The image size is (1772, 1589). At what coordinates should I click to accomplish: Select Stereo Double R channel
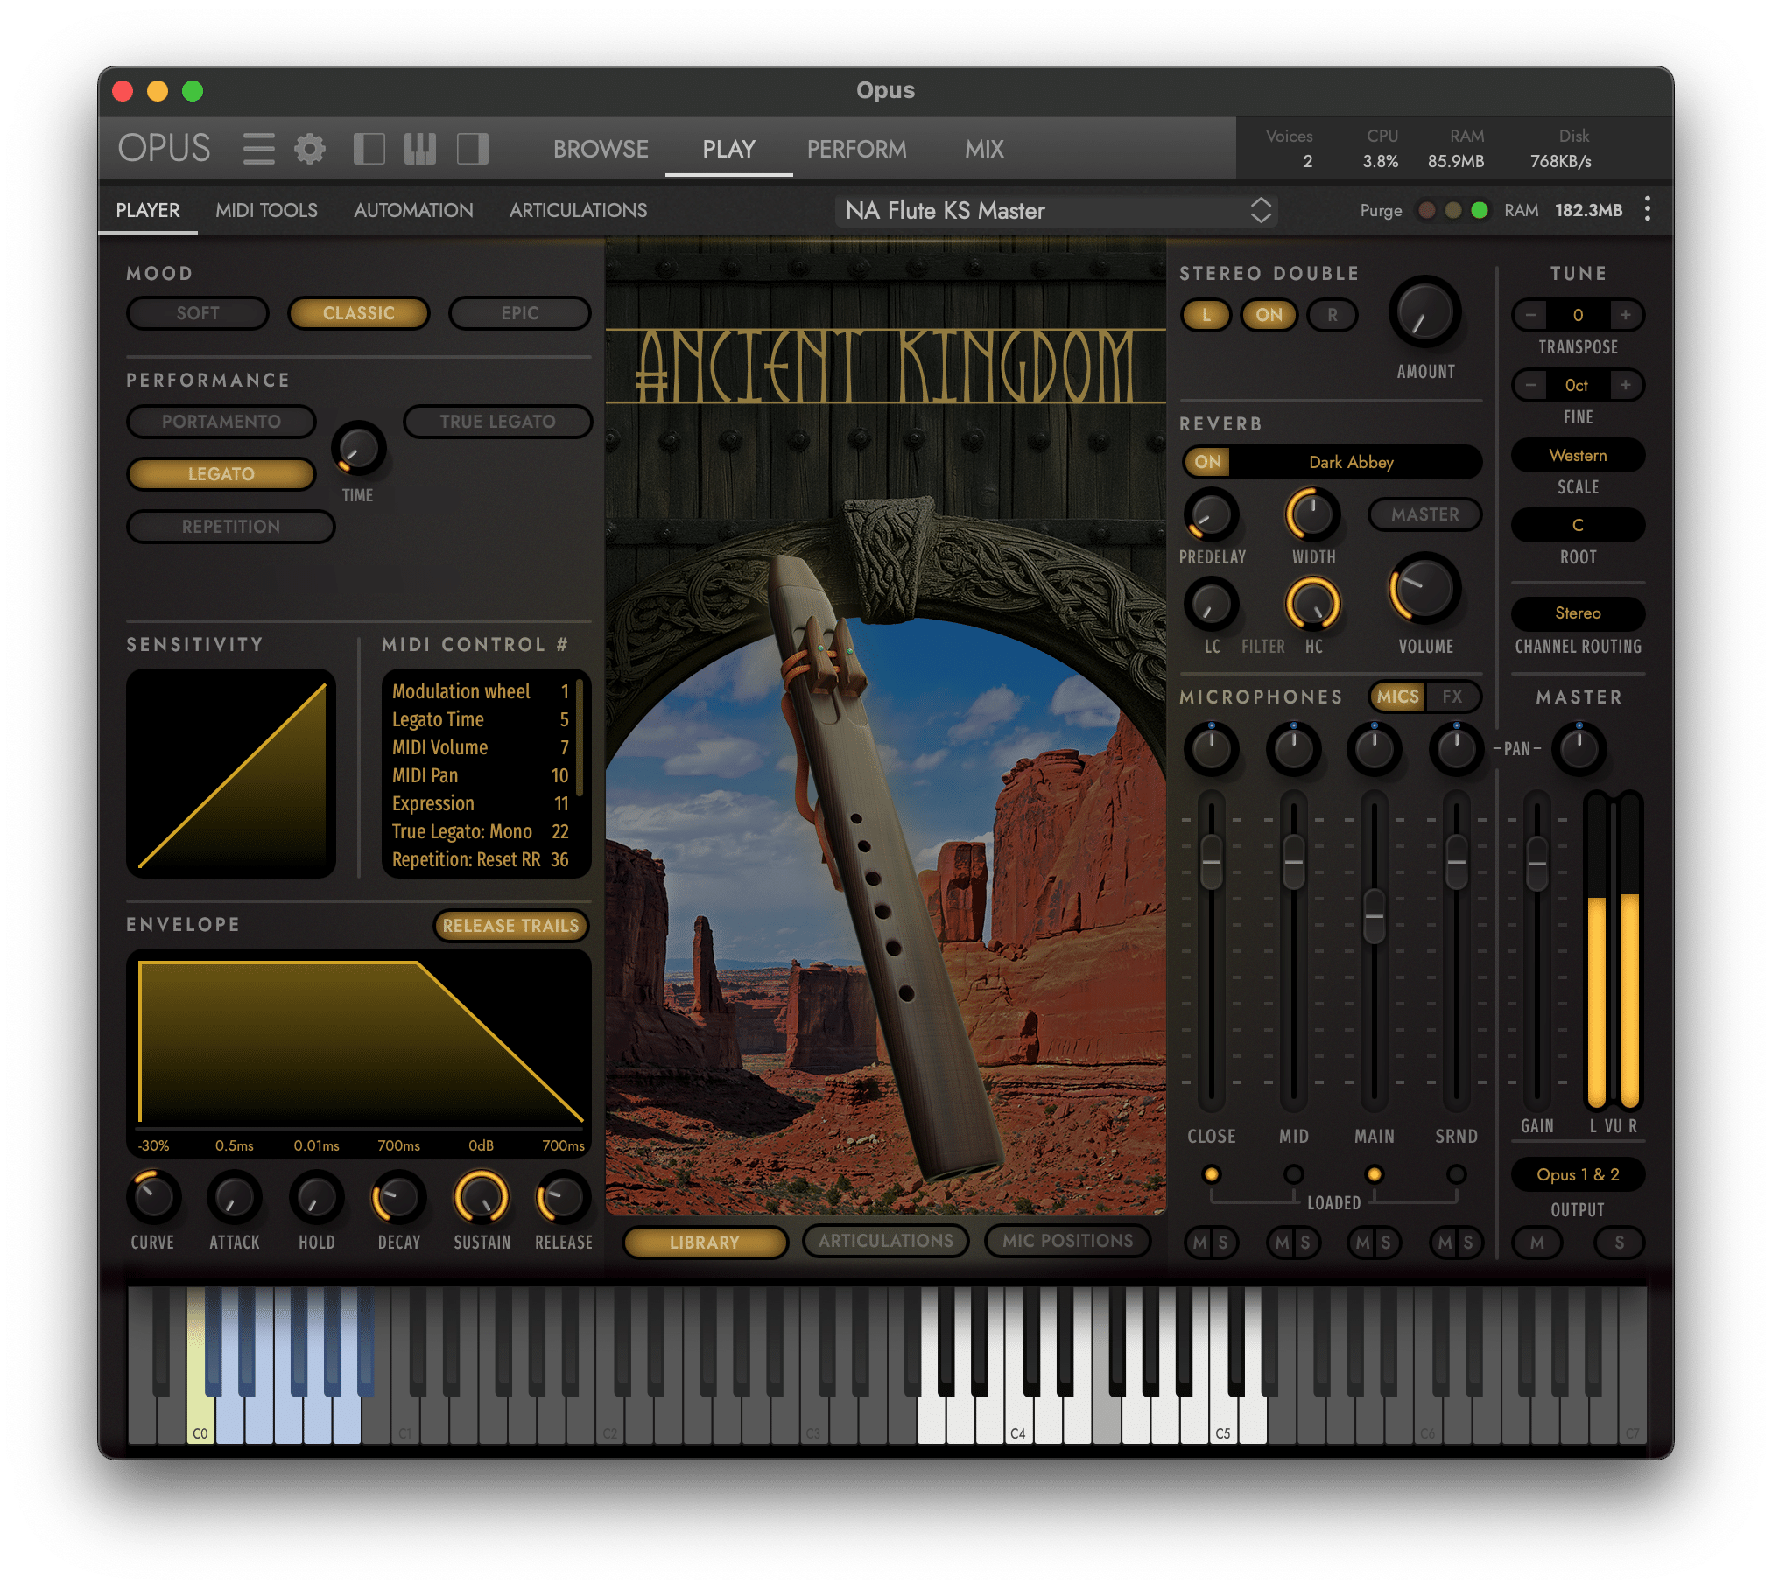click(x=1332, y=315)
